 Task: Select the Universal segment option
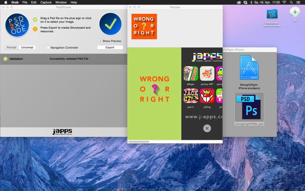pyautogui.click(x=27, y=48)
